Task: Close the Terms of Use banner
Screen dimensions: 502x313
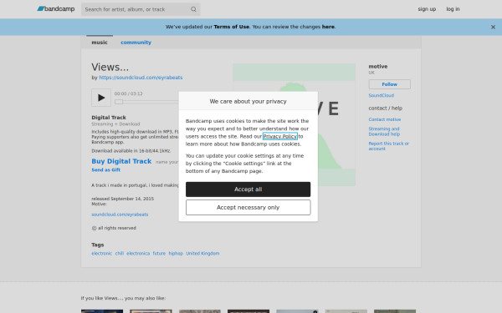Action: pos(493,28)
